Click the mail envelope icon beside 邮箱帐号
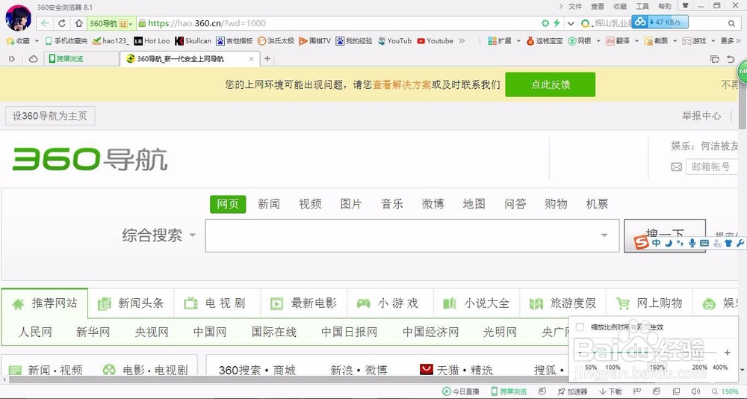The image size is (747, 399). pos(676,167)
